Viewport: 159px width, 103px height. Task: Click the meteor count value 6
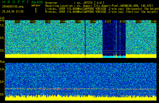[x=36, y=9]
